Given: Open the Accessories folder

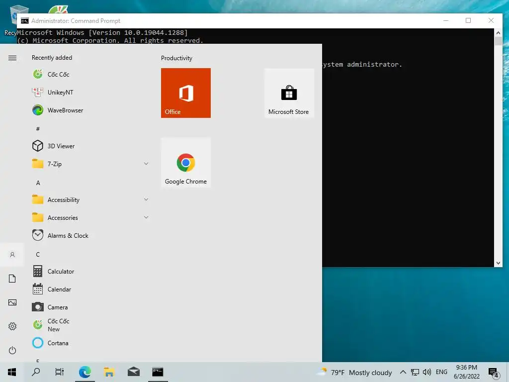Looking at the screenshot, I should pyautogui.click(x=91, y=217).
